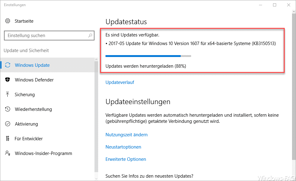Screen dimensions: 296x181
Task: Click the sidebar scrollbar down arrow
Action: point(96,179)
